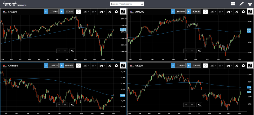Screen dimensions: 254x115
Task: Open settings gear on SPX500 chart
Action: click(x=116, y=12)
